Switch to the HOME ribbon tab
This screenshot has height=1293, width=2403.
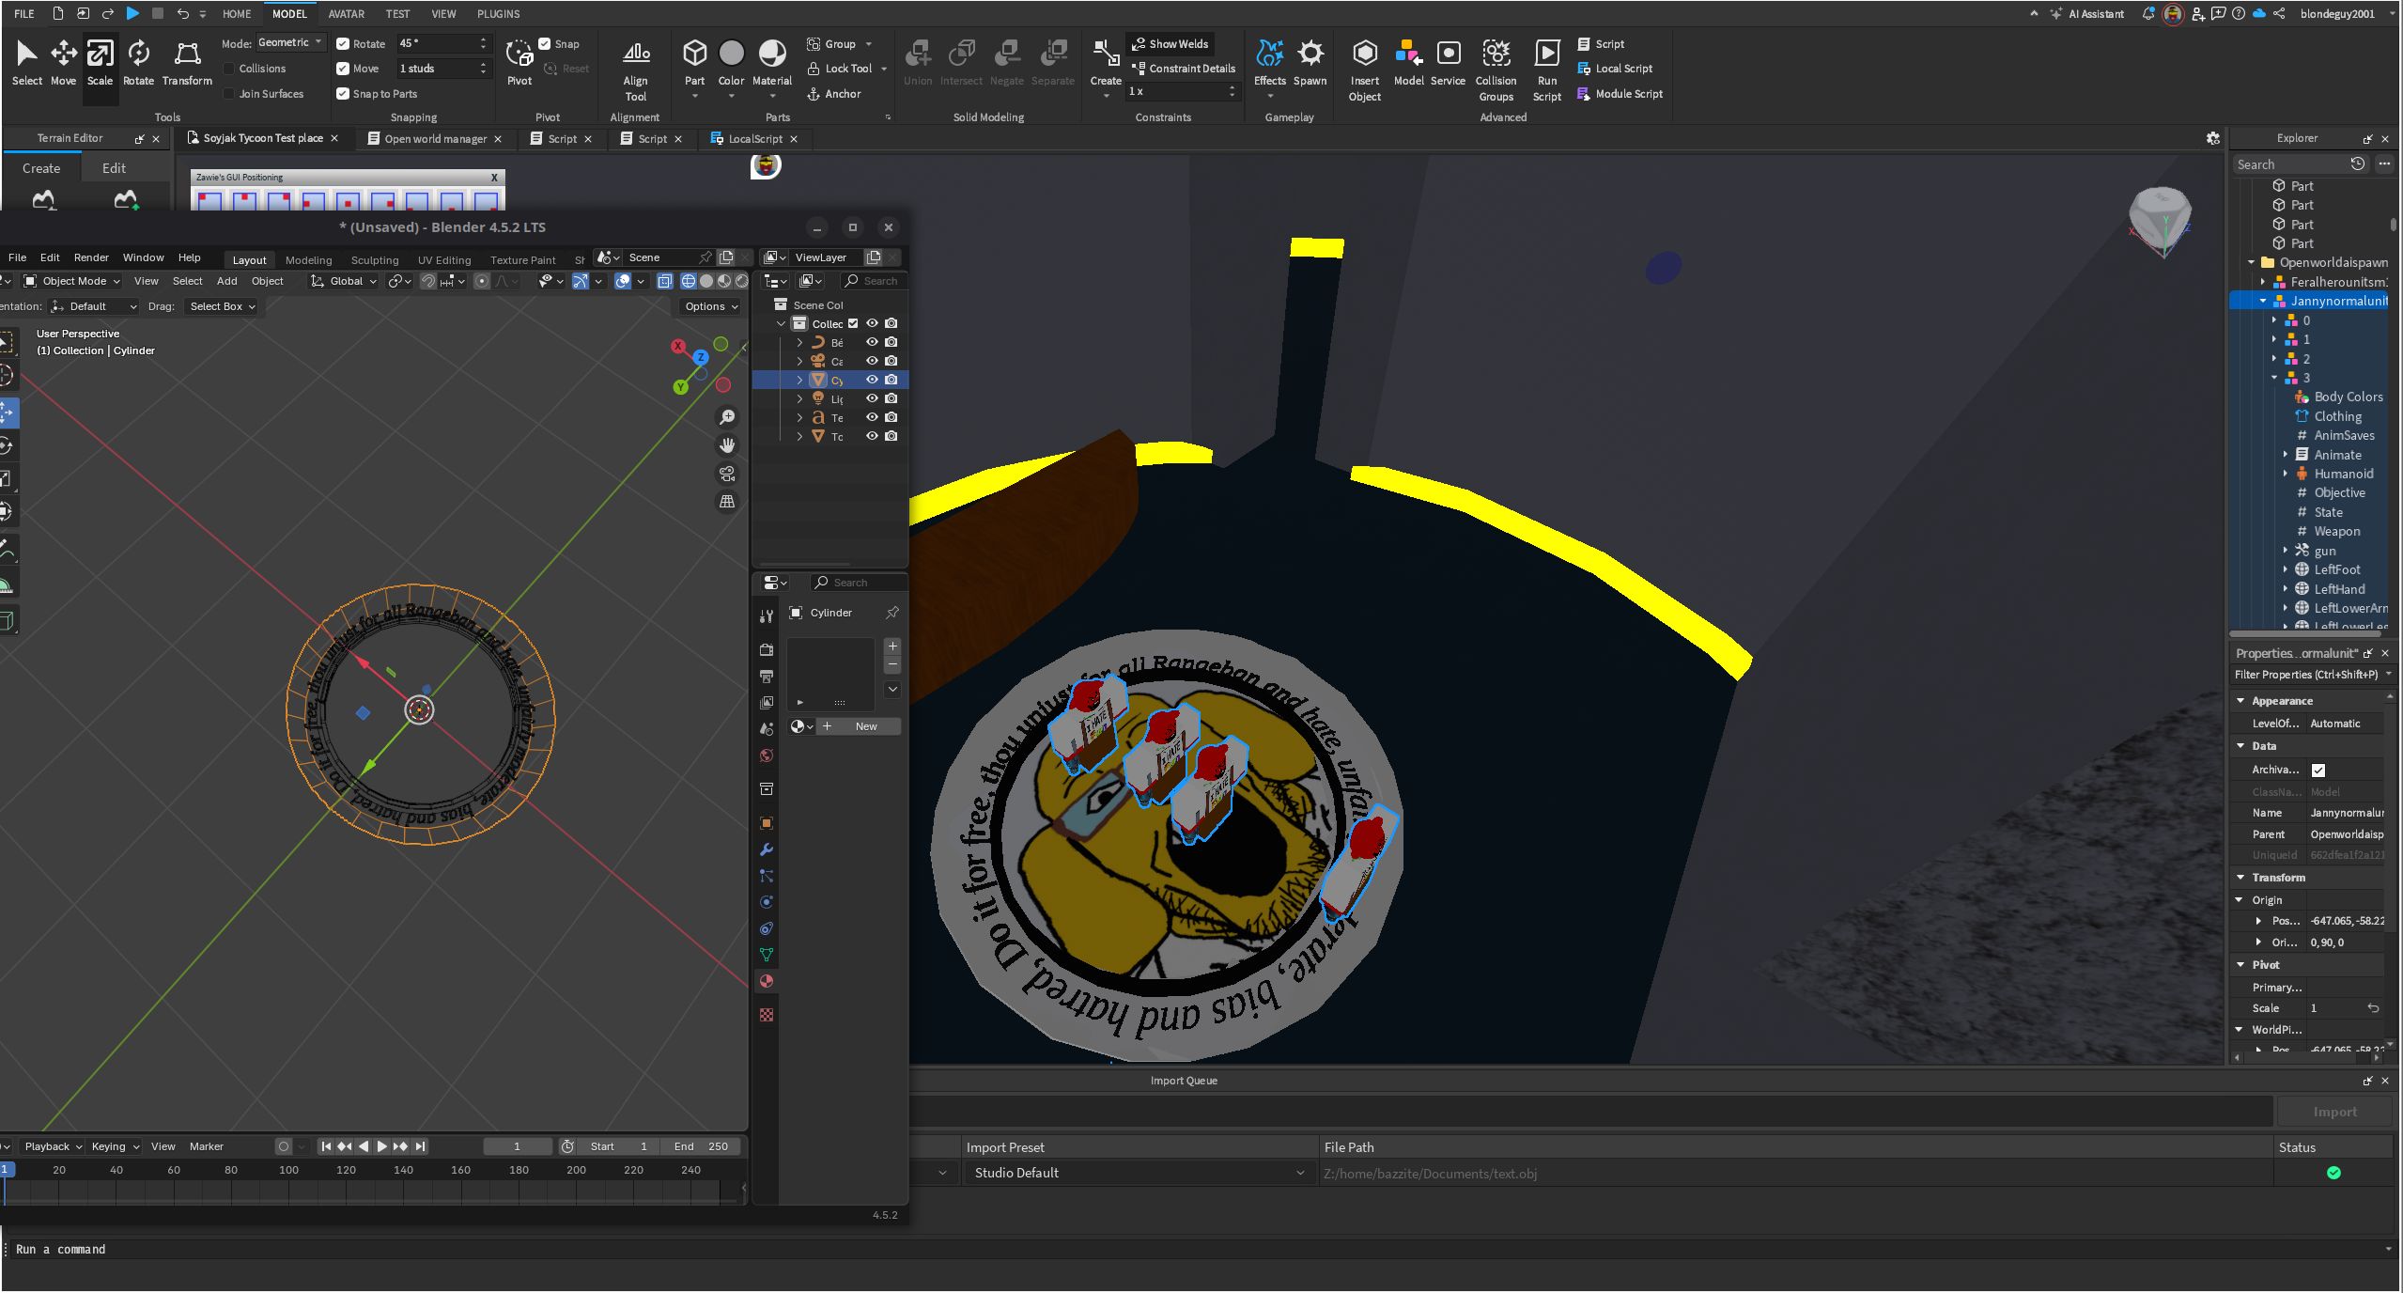(x=237, y=14)
